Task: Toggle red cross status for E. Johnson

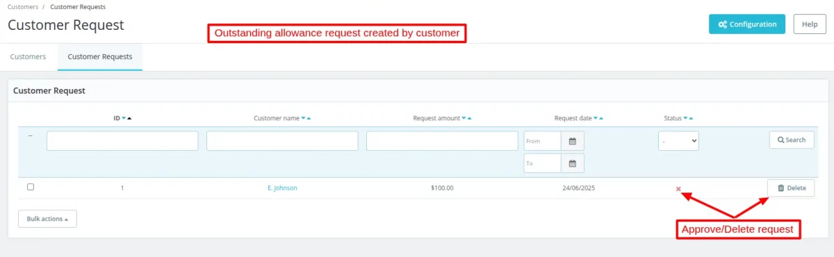Action: click(x=678, y=189)
